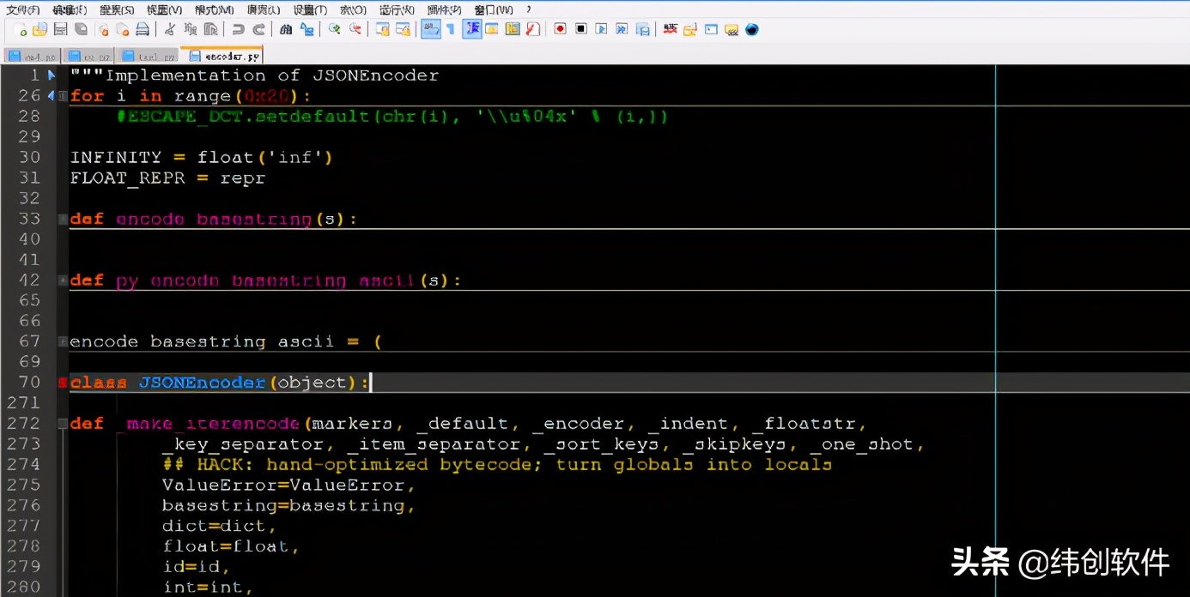
Task: Toggle word wrap in the toolbar
Action: click(x=430, y=29)
